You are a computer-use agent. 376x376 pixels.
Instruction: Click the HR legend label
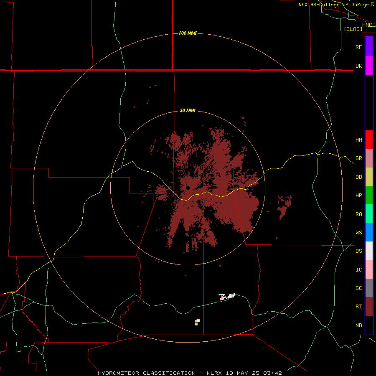[x=358, y=196]
